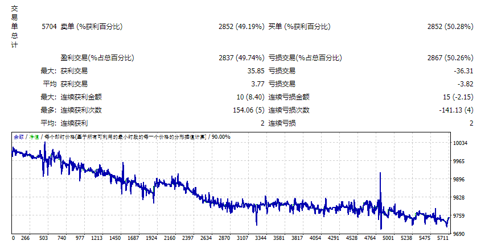This screenshot has width=489, height=245.
Task: Click the y-axis label 9896
Action: (459, 179)
